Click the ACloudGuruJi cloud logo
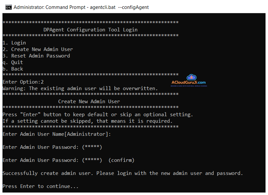Viewport: 268px width, 195px height. 191,77
